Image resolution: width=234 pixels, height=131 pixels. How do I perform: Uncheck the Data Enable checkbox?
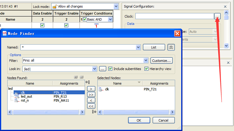click(x=42, y=25)
